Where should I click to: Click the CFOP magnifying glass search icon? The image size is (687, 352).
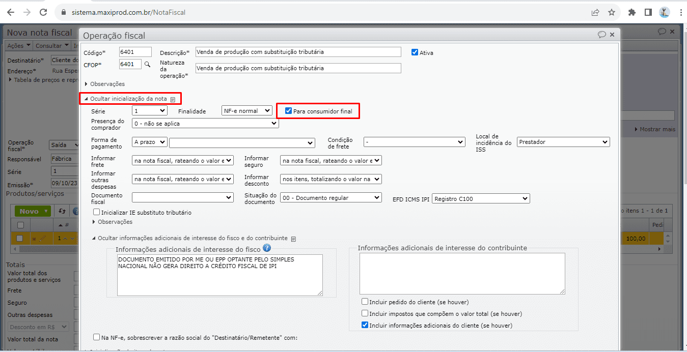click(x=147, y=65)
